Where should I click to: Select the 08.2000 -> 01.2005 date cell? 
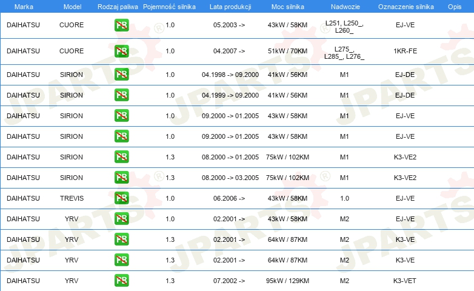(x=230, y=157)
